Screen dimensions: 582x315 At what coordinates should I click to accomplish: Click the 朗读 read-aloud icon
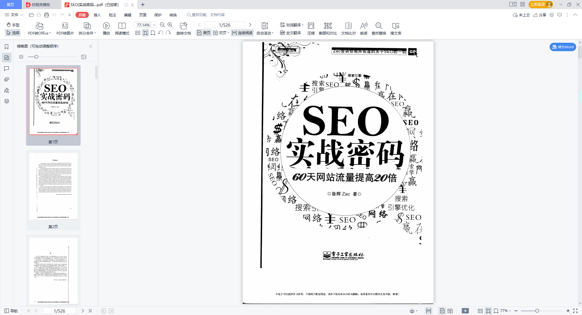(x=363, y=26)
